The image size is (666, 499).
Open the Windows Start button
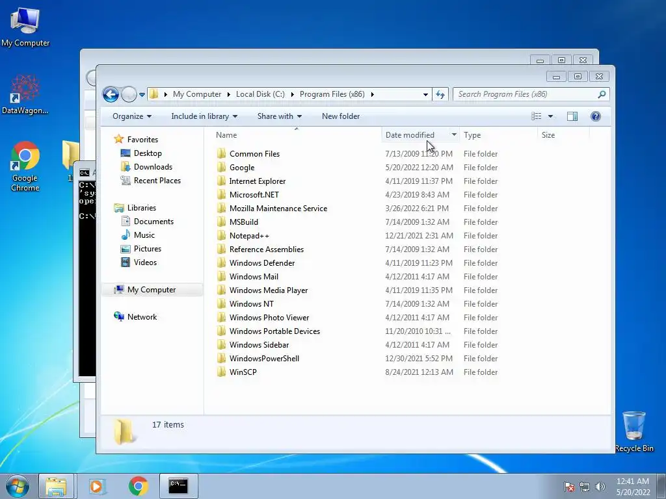[18, 486]
